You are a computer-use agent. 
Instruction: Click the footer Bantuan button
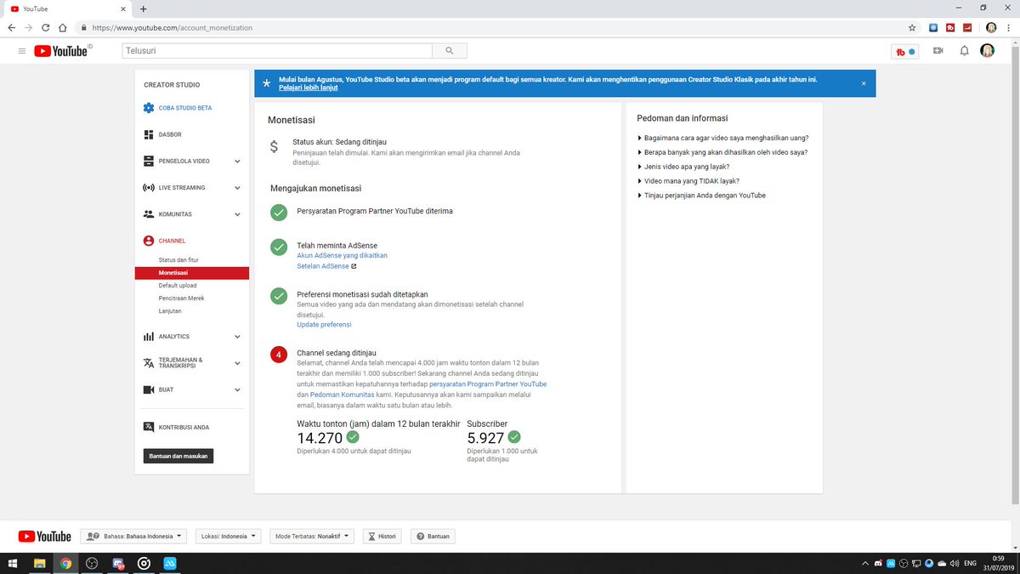click(433, 537)
